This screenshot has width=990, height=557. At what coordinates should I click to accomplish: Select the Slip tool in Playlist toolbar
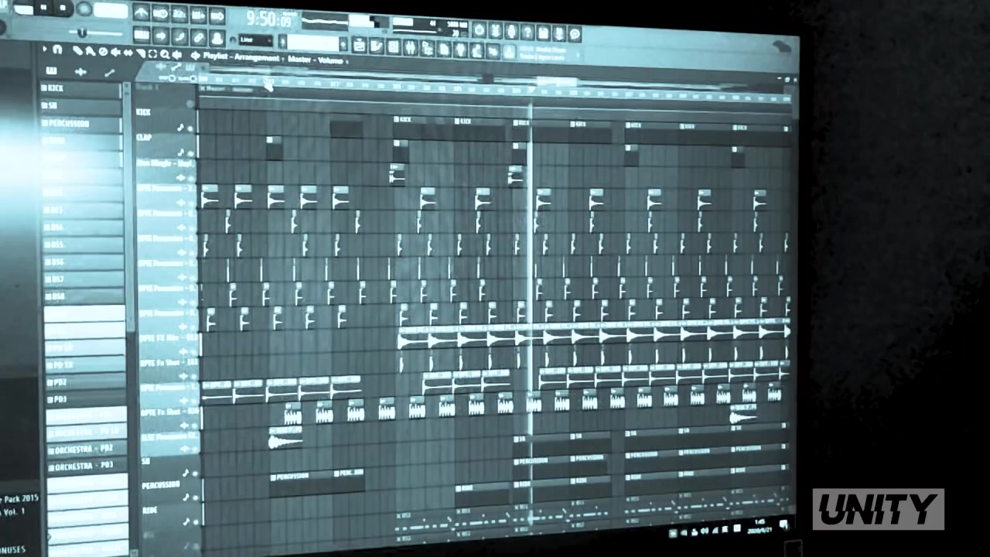pos(128,53)
